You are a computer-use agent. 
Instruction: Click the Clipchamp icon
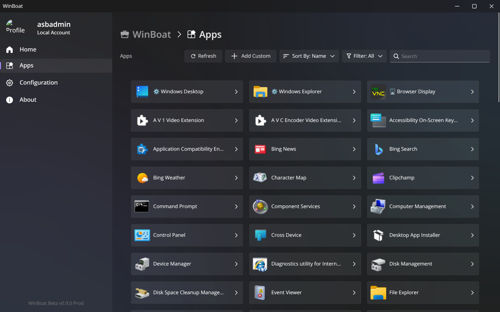tap(378, 178)
